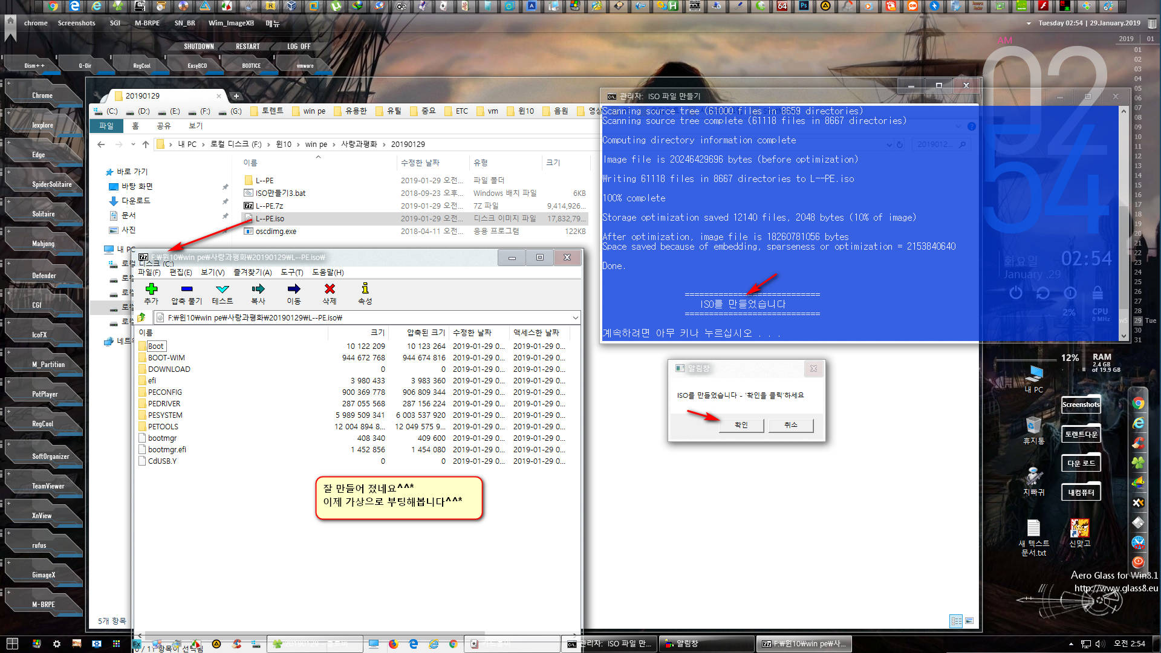The width and height of the screenshot is (1161, 653).
Task: Select the Boot folder in 7-Zip list
Action: (156, 346)
